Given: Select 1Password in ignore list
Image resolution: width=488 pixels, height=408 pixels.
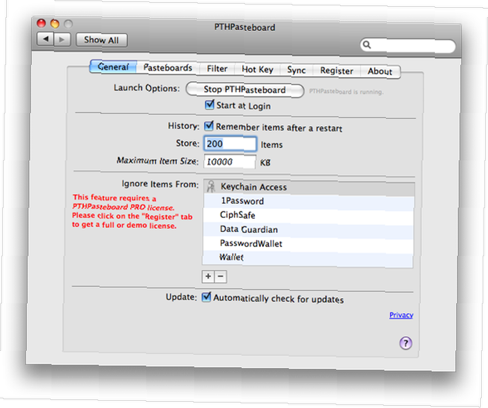Looking at the screenshot, I should tap(309, 202).
